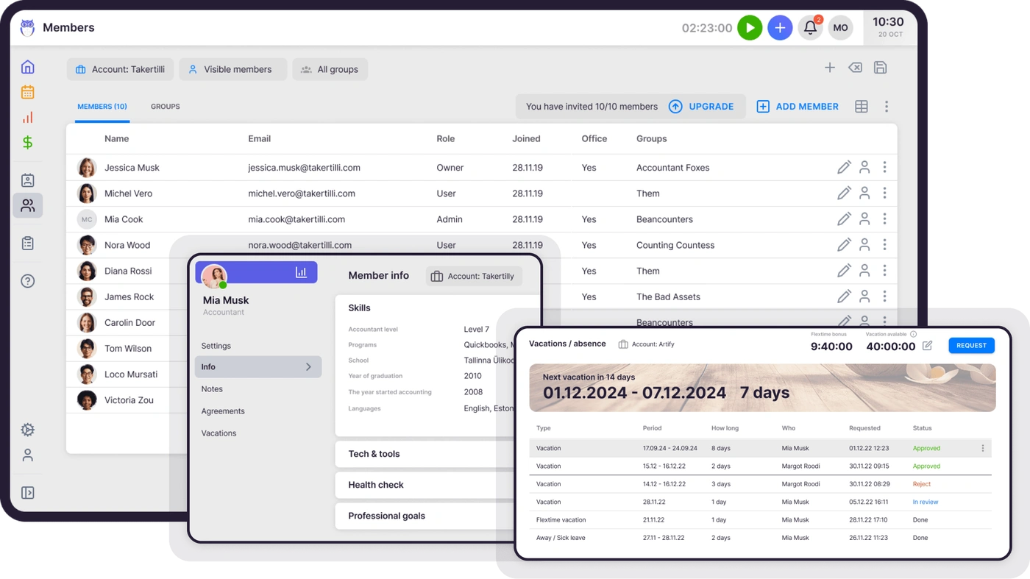Open table columns layout icon

pyautogui.click(x=862, y=107)
